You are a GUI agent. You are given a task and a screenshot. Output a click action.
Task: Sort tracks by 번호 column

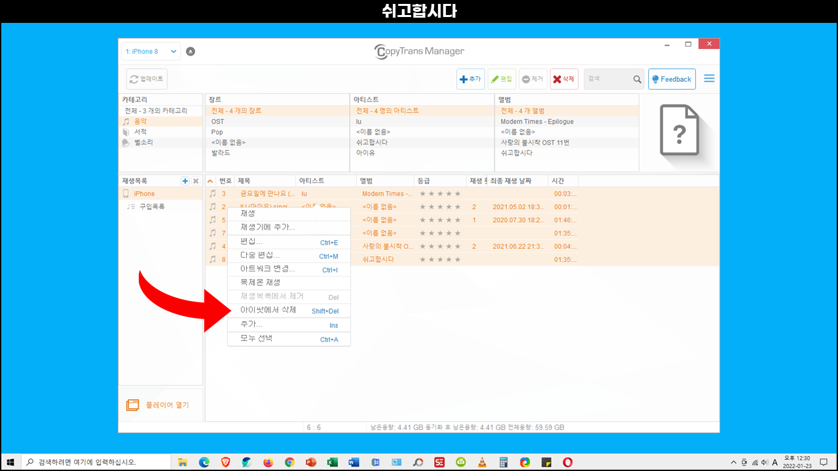tap(225, 181)
